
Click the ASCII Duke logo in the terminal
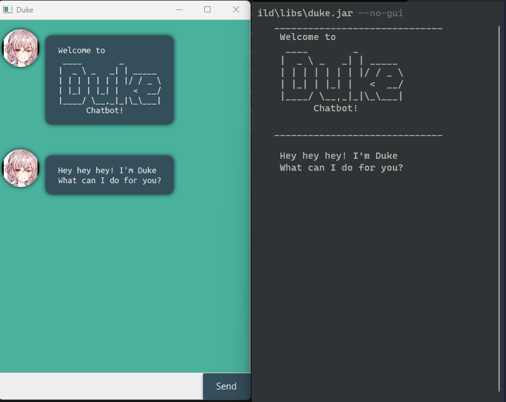click(342, 77)
